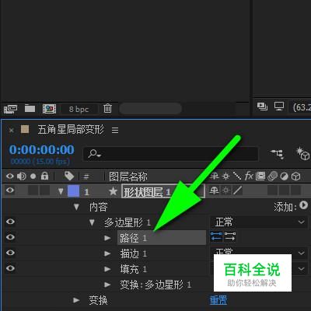Click the fx effects column header
This screenshot has width=311, height=311.
coord(249,176)
